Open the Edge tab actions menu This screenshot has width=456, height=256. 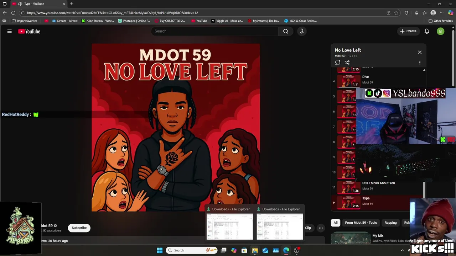(5, 4)
